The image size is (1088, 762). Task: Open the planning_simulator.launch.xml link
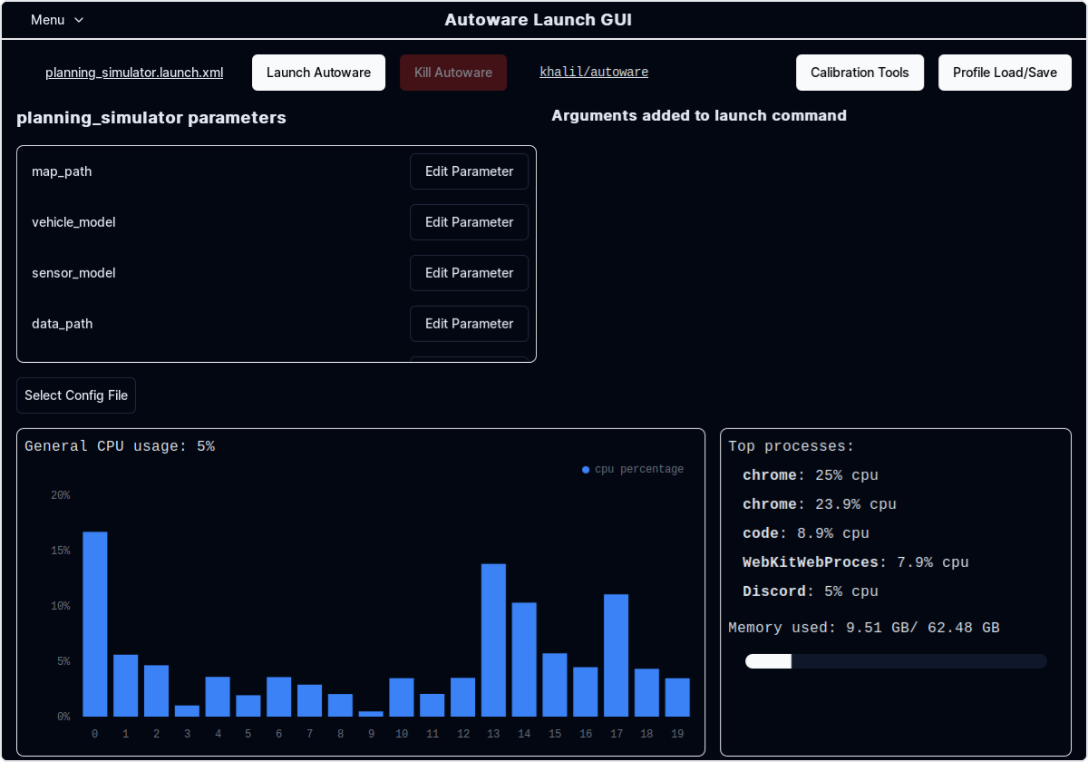134,73
